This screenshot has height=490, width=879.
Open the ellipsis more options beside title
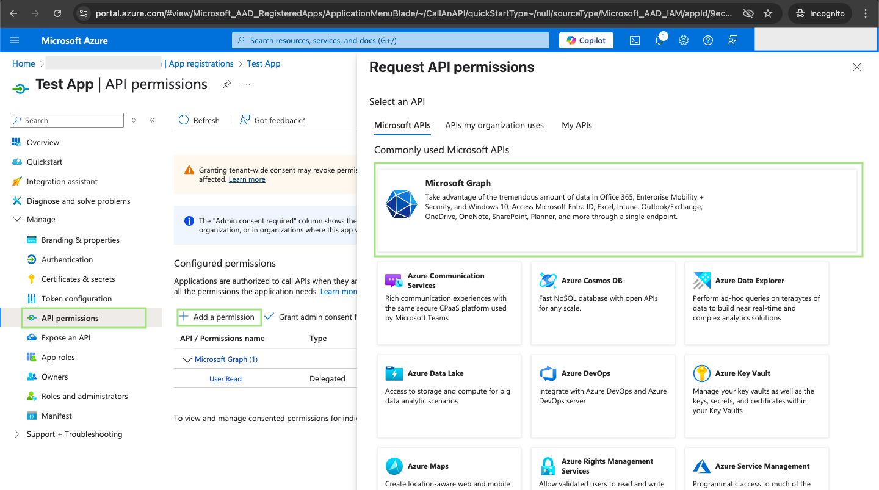(x=247, y=84)
